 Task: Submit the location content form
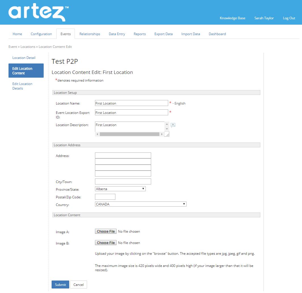[x=60, y=284]
